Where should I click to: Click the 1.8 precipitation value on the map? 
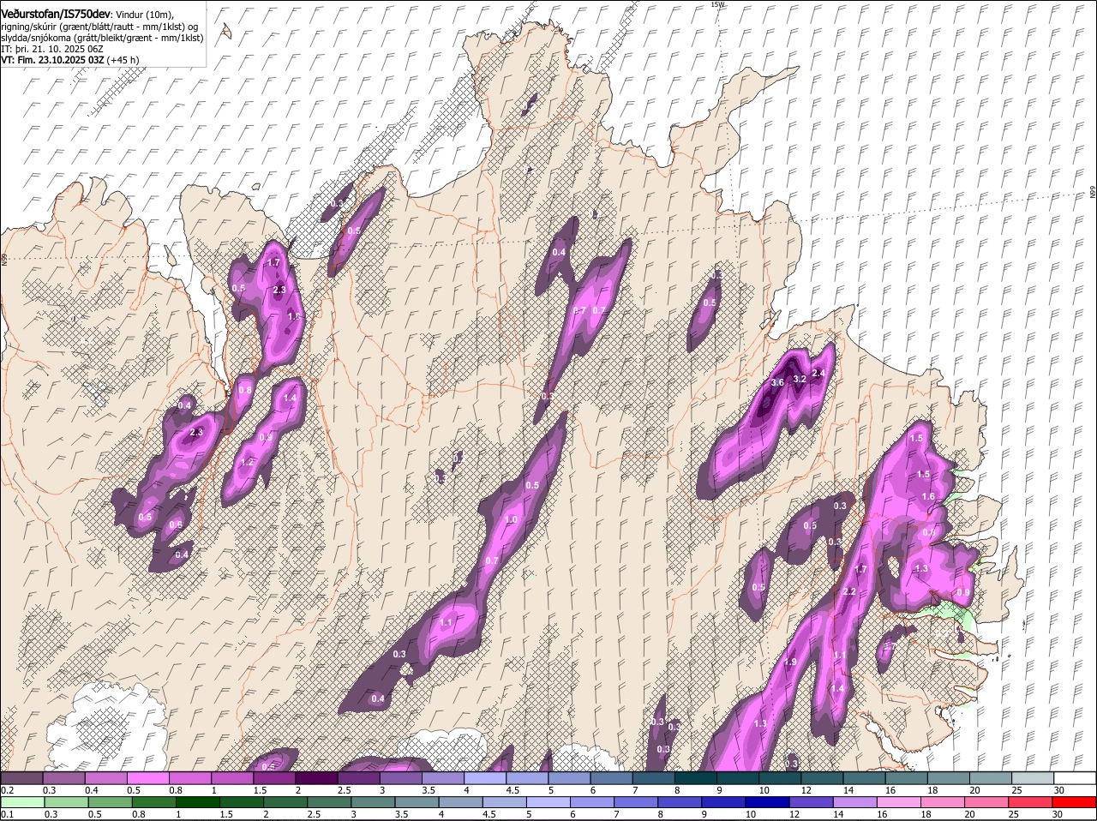[294, 316]
